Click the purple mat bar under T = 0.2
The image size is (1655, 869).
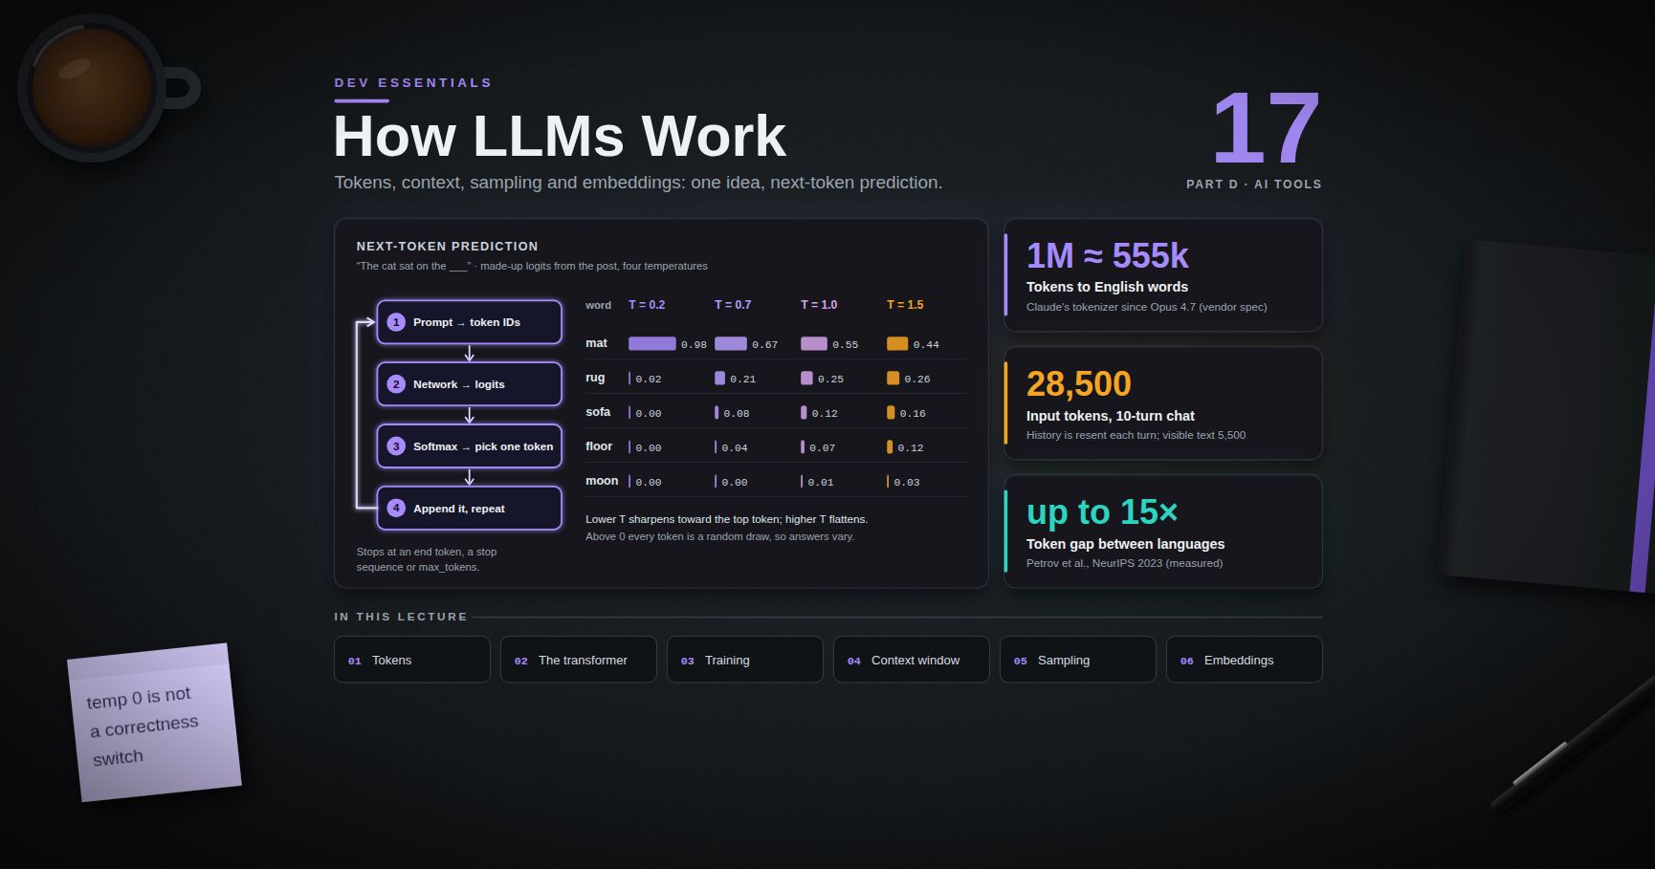[652, 343]
